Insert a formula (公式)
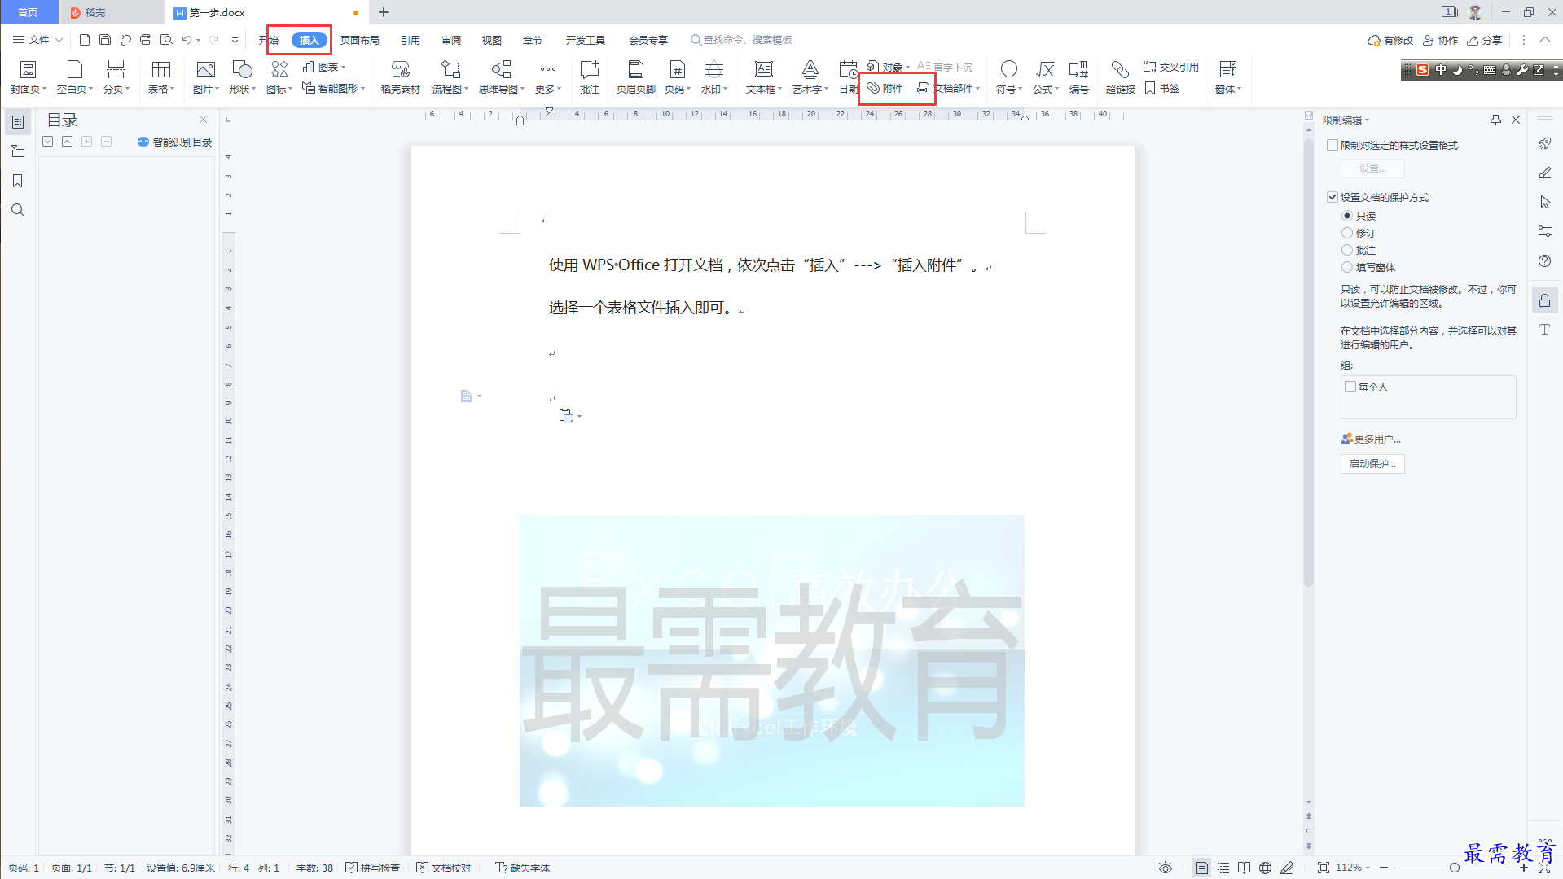Viewport: 1563px width, 879px height. [x=1045, y=77]
